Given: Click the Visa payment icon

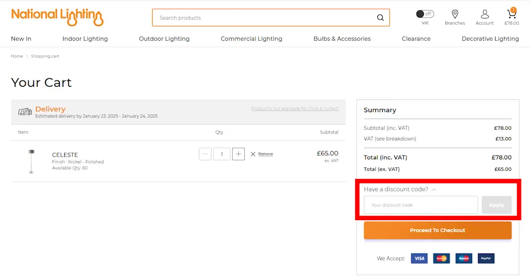Looking at the screenshot, I should (419, 258).
